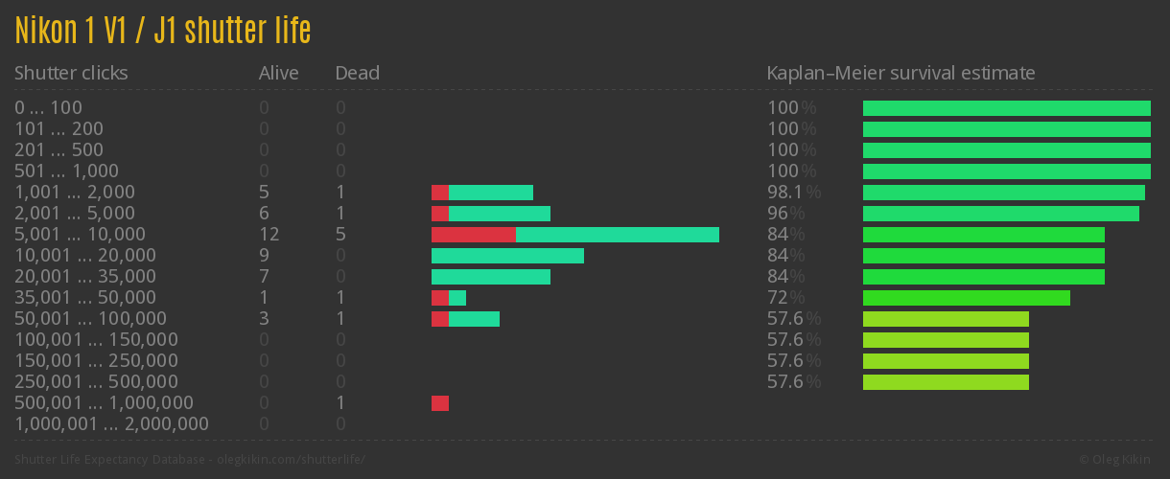This screenshot has height=479, width=1170.
Task: Click the teal alive bar for 10,001 … 20,000
Action: coord(507,256)
